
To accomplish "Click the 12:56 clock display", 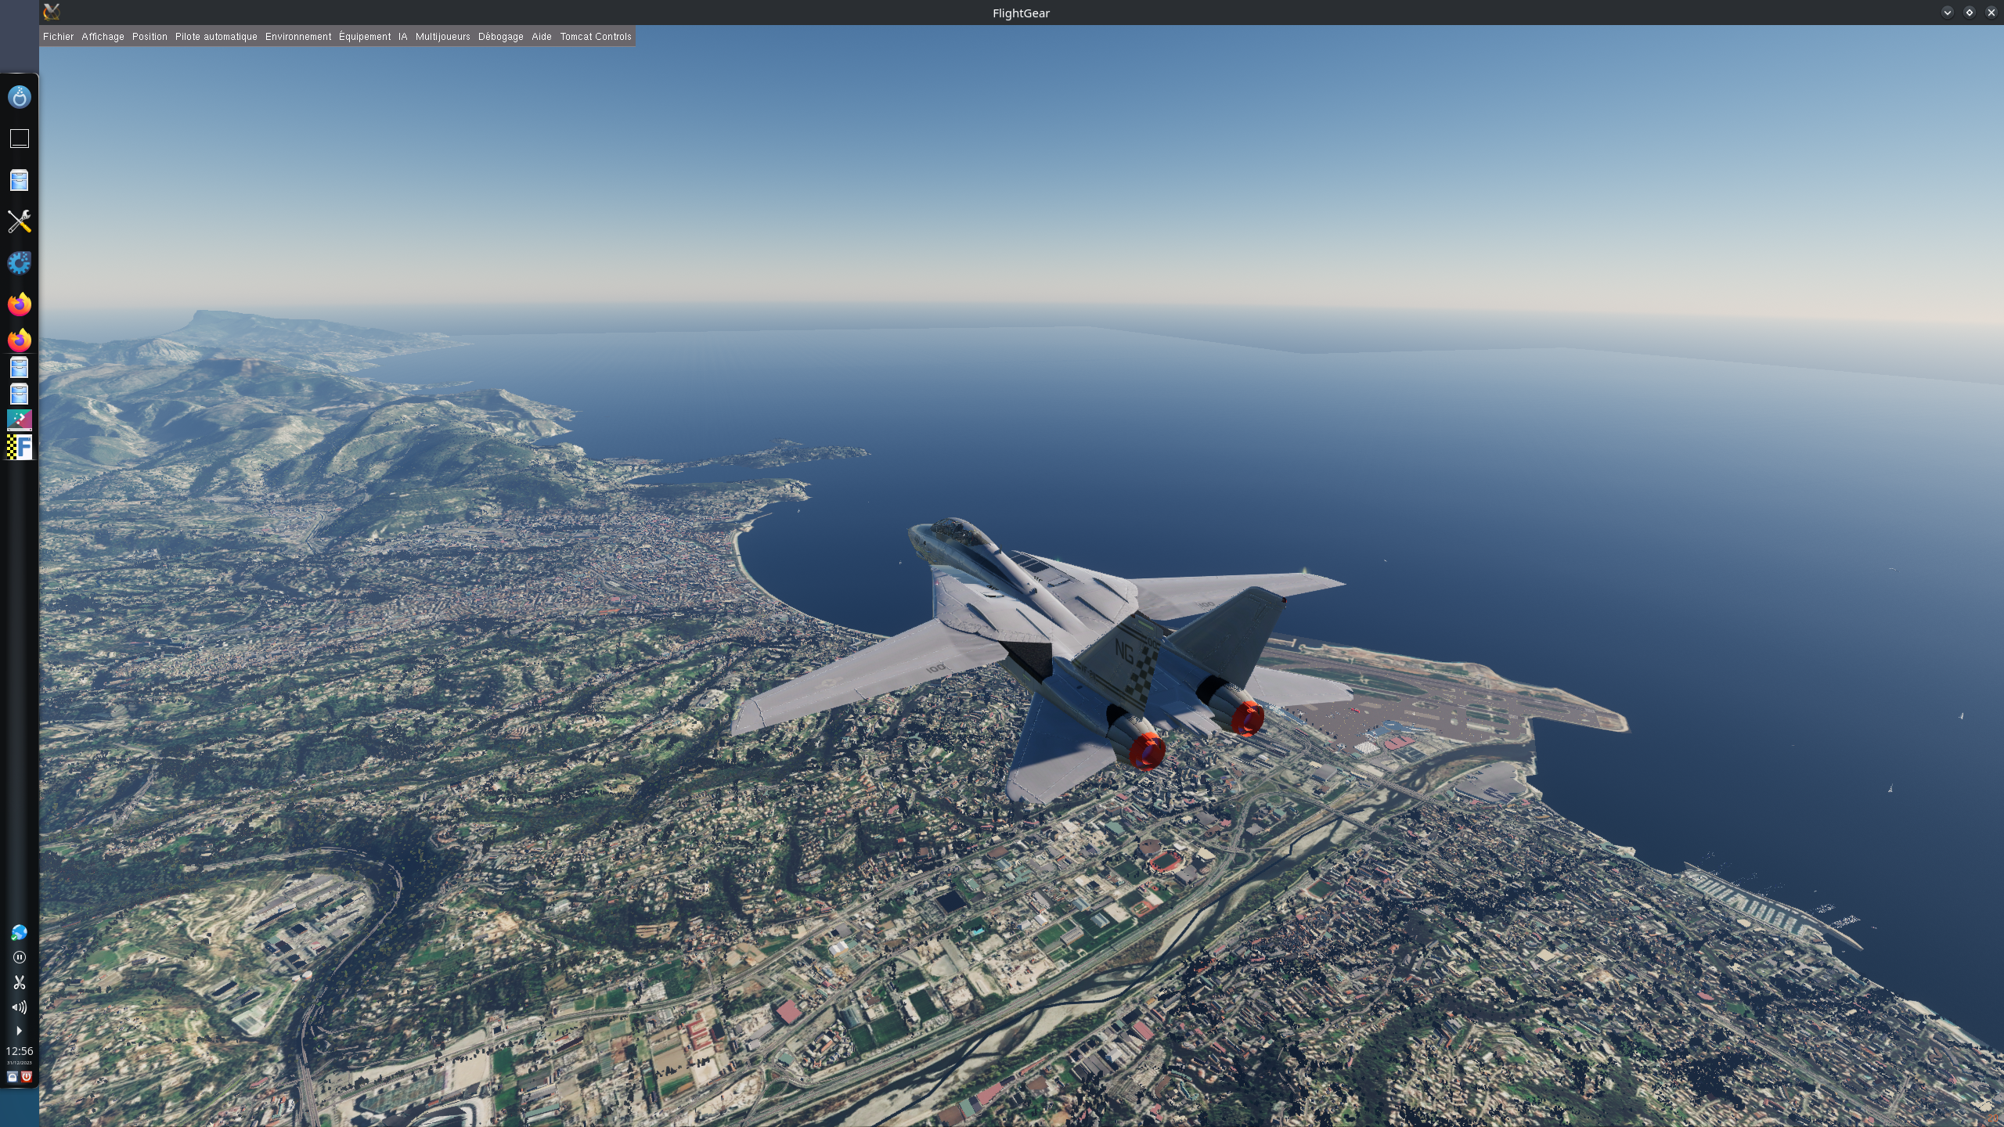I will click(19, 1051).
